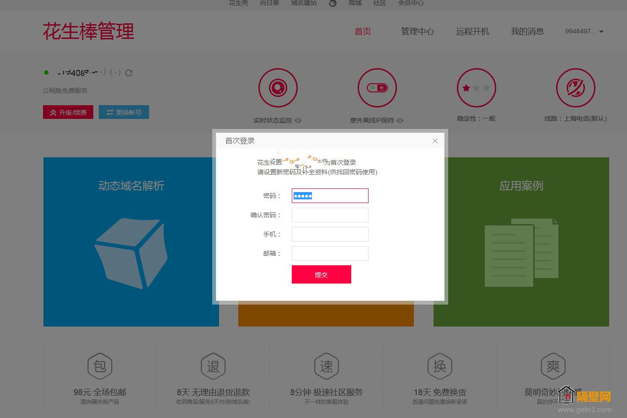Click the 线路：上海电信(默认) label
The height and width of the screenshot is (418, 627).
[575, 118]
